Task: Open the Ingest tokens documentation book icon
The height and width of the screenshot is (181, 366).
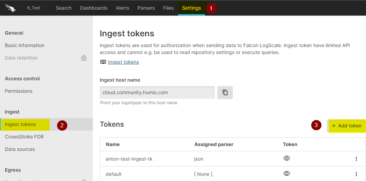Action: (x=103, y=62)
